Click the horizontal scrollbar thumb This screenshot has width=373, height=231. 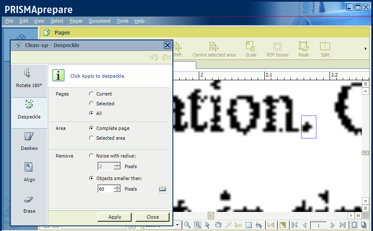209,215
